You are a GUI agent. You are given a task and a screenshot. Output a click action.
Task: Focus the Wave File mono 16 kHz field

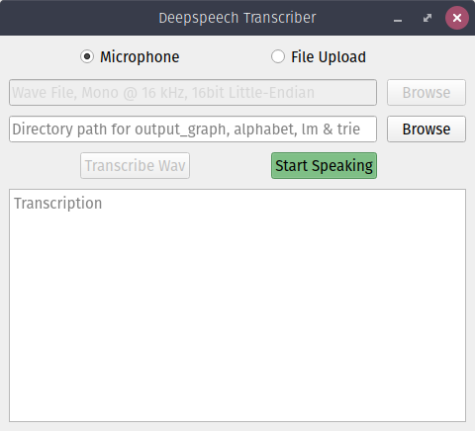193,92
